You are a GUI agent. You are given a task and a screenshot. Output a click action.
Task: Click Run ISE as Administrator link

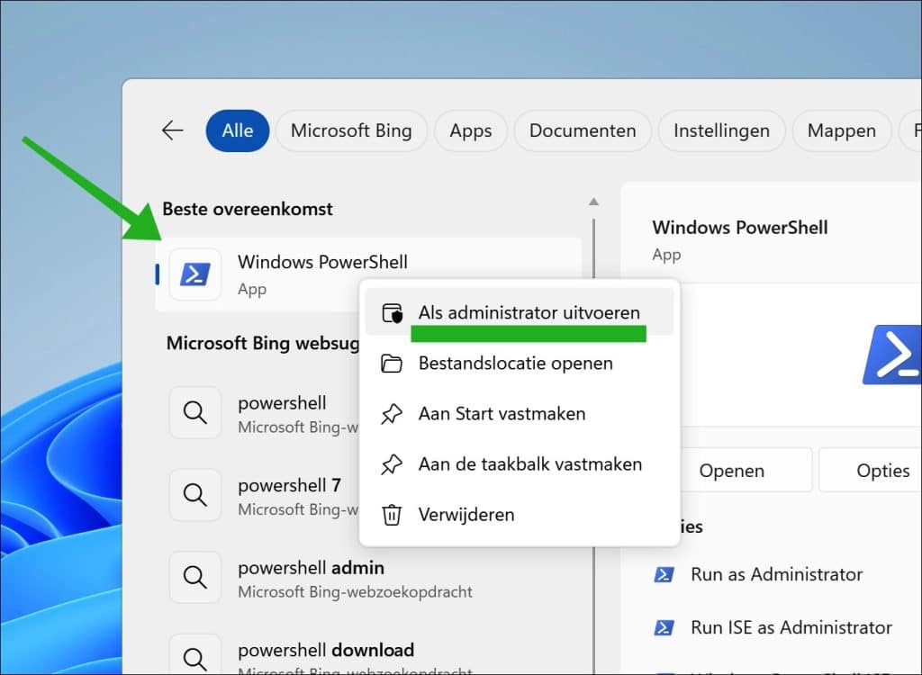pos(791,628)
